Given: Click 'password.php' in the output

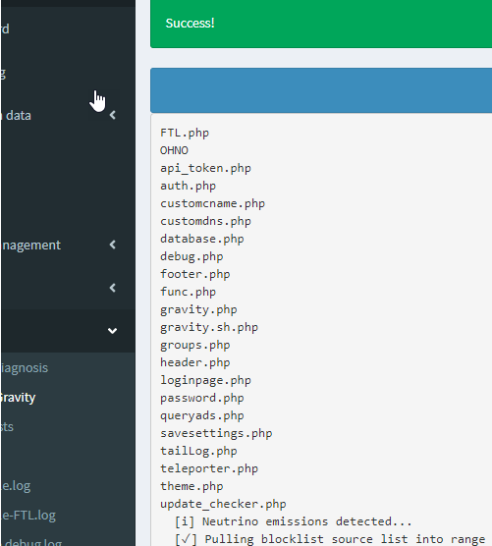Looking at the screenshot, I should 202,398.
